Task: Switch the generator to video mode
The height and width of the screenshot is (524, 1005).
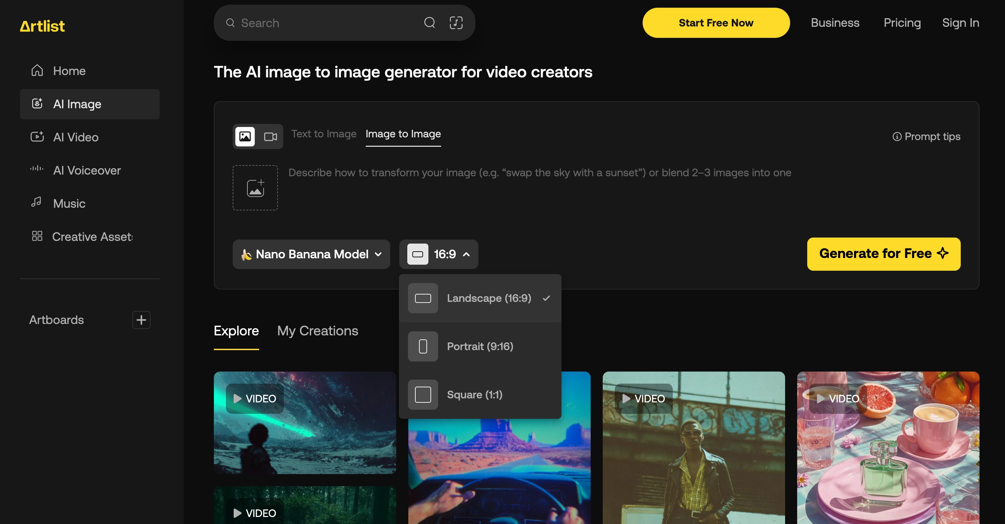Action: (271, 136)
